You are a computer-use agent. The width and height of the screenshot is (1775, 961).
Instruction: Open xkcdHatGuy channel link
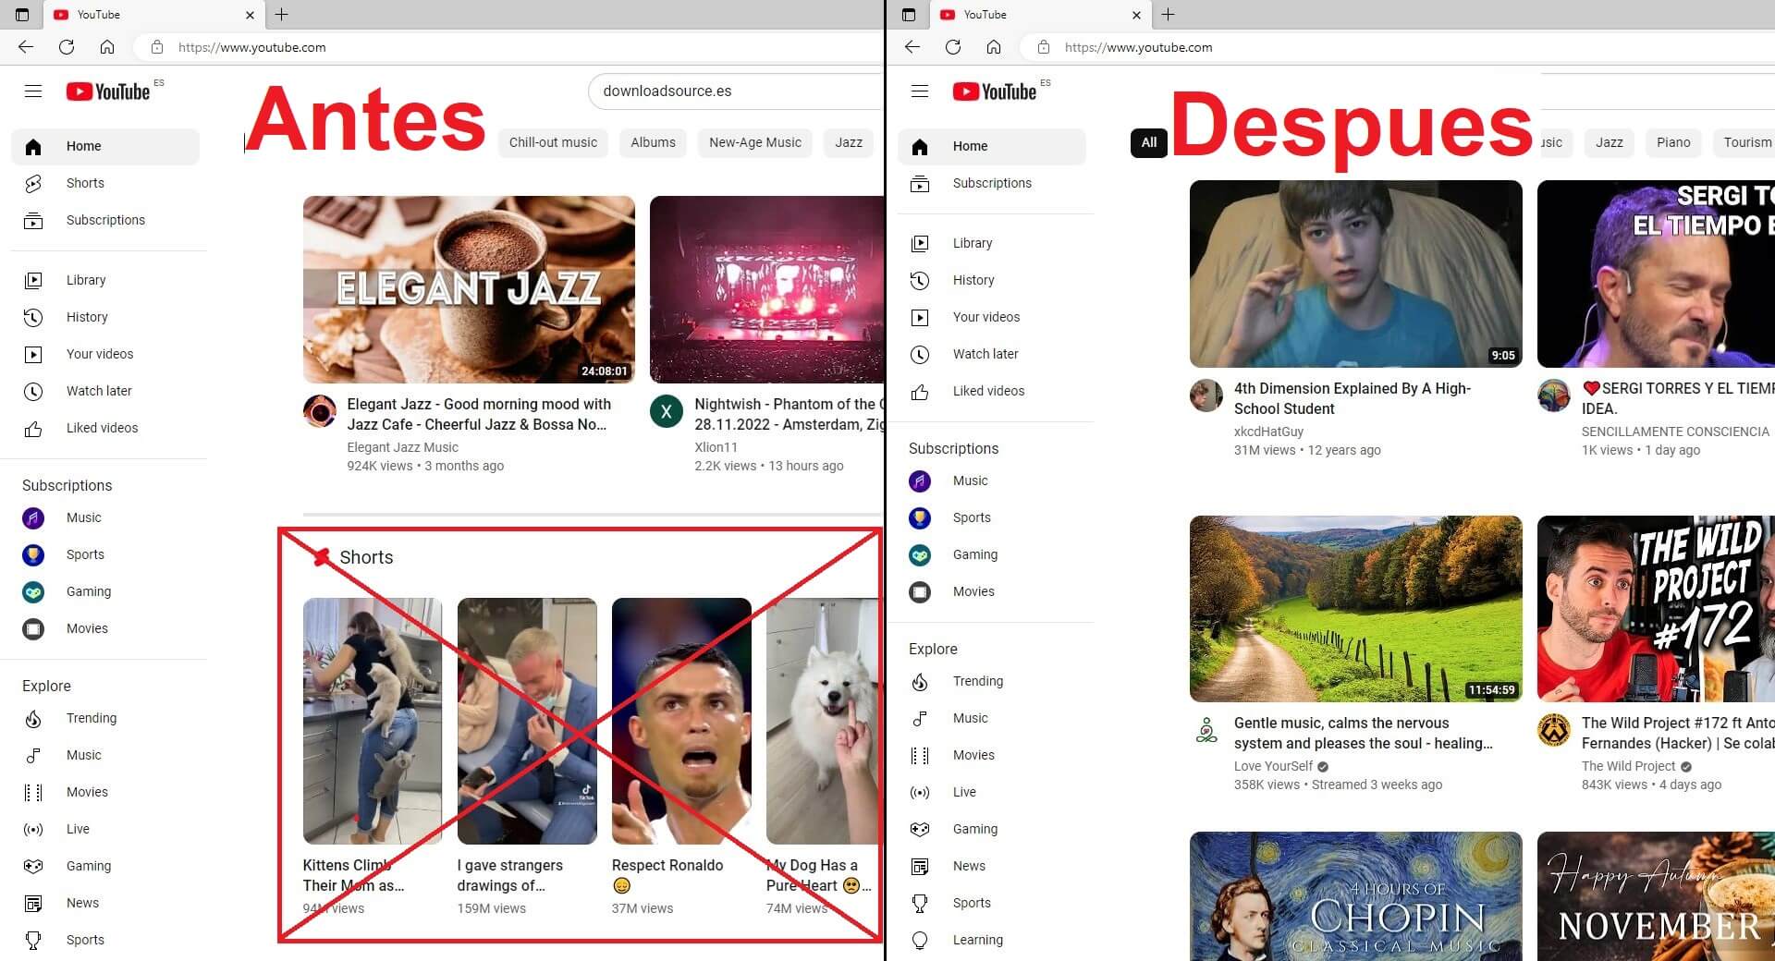(1268, 432)
